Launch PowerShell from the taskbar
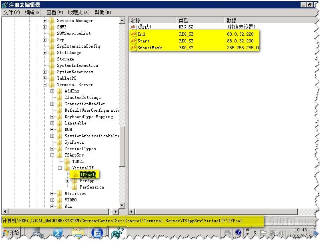This screenshot has height=243, width=323. coord(58,233)
